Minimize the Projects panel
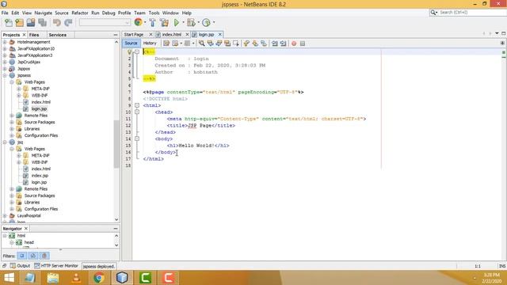This screenshot has width=507, height=285. pyautogui.click(x=116, y=35)
